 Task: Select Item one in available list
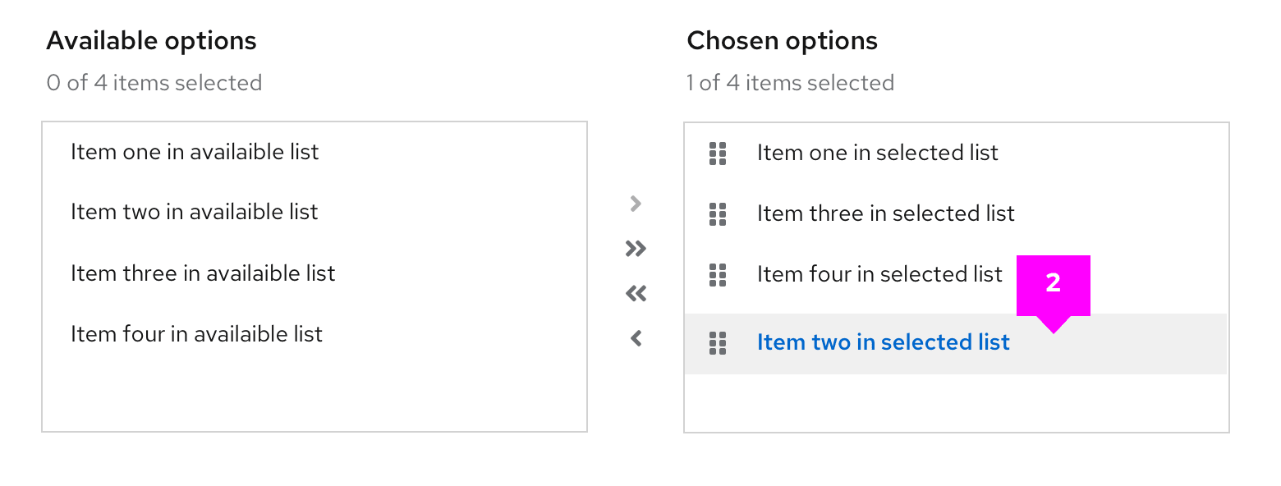coord(195,152)
